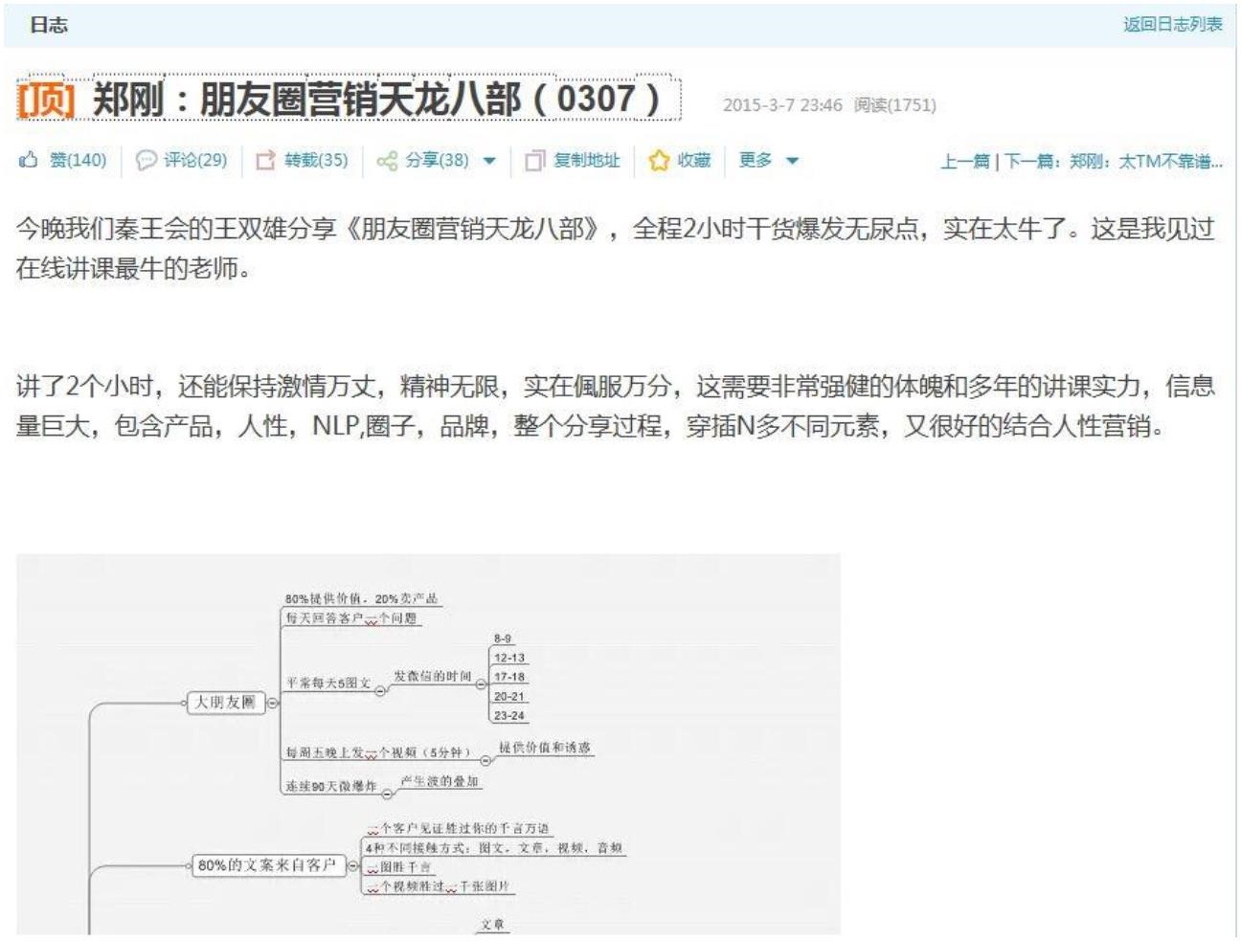Collapse the 80%的文案来自客户 mind map node

(352, 866)
